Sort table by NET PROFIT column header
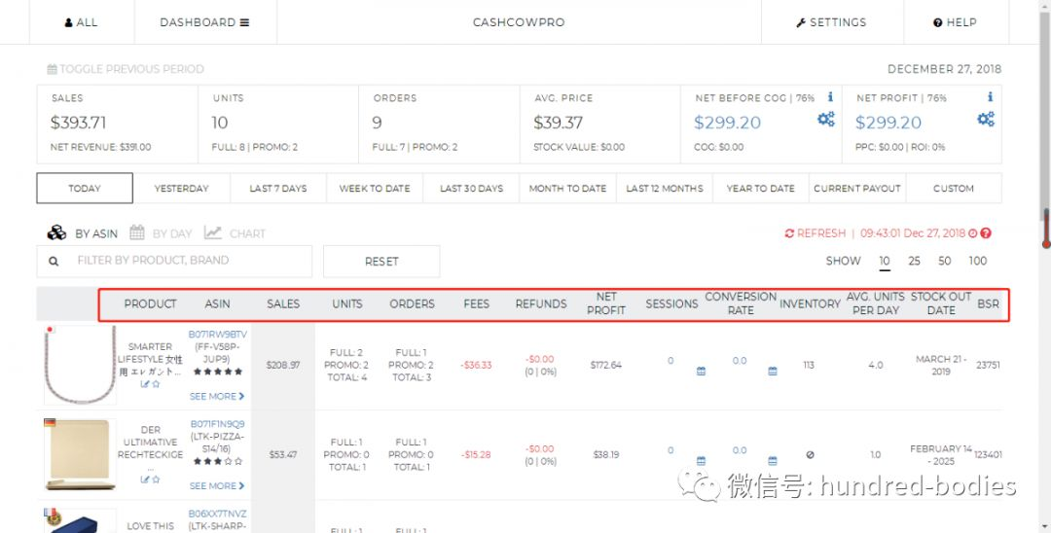 pyautogui.click(x=606, y=304)
